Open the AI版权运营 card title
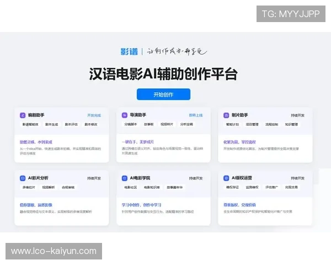The height and width of the screenshot is (265, 331). point(242,178)
